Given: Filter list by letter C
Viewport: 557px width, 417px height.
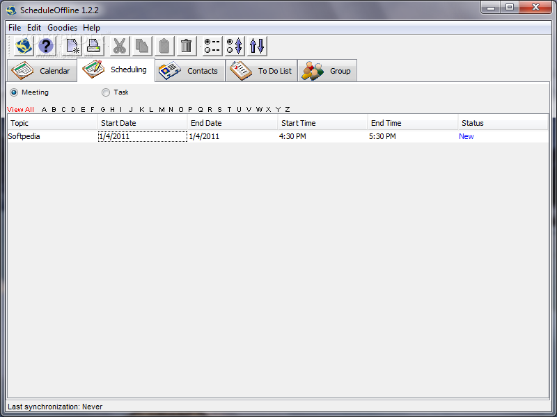Looking at the screenshot, I should (x=63, y=110).
